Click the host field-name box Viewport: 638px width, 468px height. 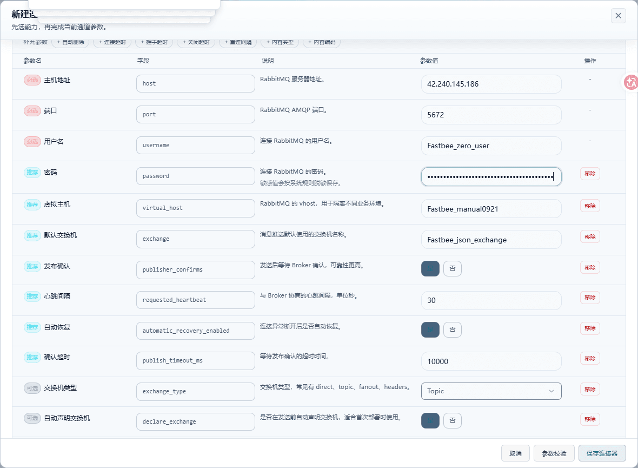(196, 83)
